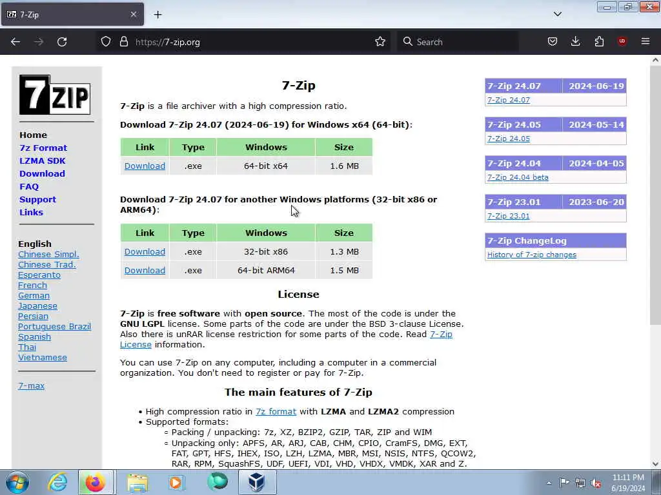The height and width of the screenshot is (495, 661).
Task: Open 7-Zip 23.01 news link
Action: pos(509,217)
